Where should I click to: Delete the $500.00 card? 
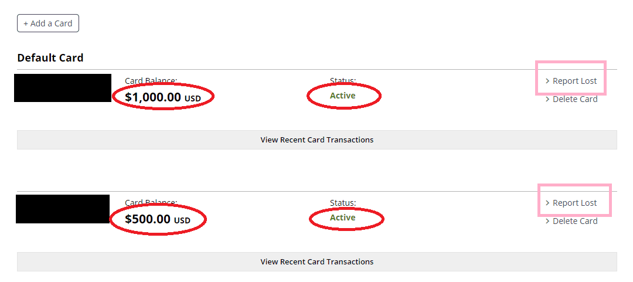click(574, 221)
